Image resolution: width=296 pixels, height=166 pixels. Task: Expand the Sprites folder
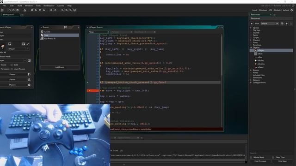[251, 28]
